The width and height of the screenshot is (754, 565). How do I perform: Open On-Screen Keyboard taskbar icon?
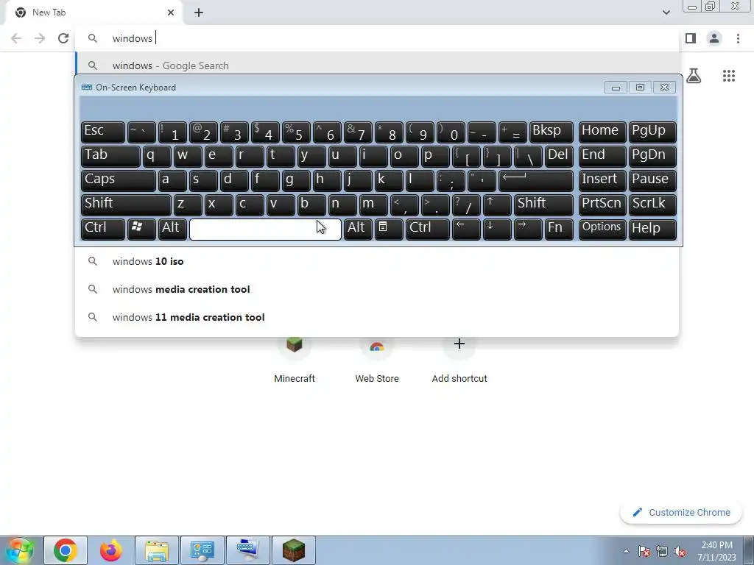click(248, 550)
